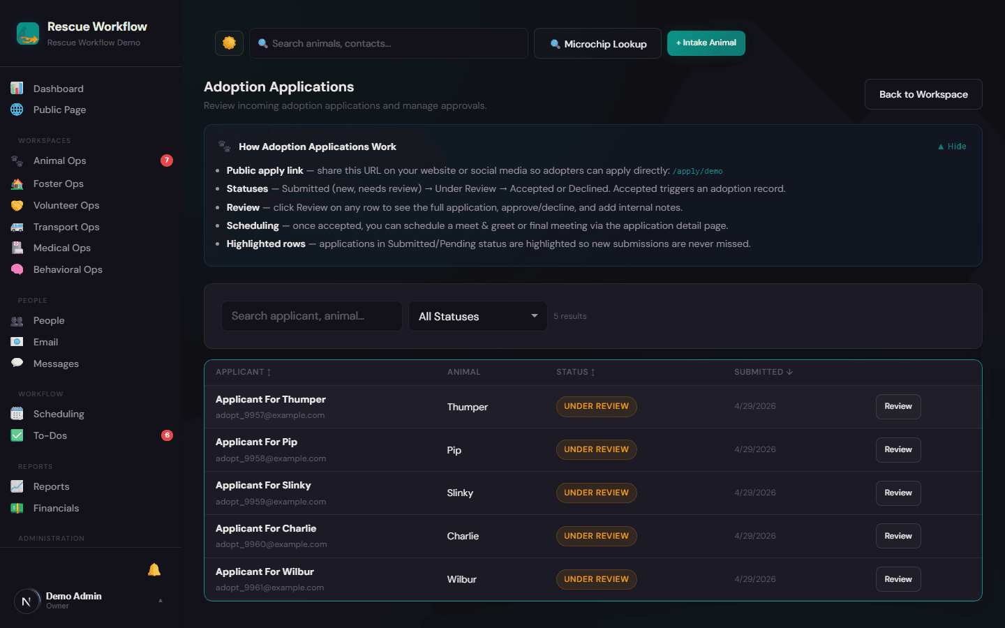Review the Charlie application
The image size is (1005, 628).
[x=898, y=536]
